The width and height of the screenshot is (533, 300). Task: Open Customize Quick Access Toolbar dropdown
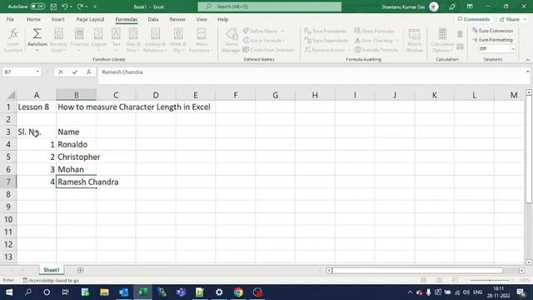tap(95, 7)
